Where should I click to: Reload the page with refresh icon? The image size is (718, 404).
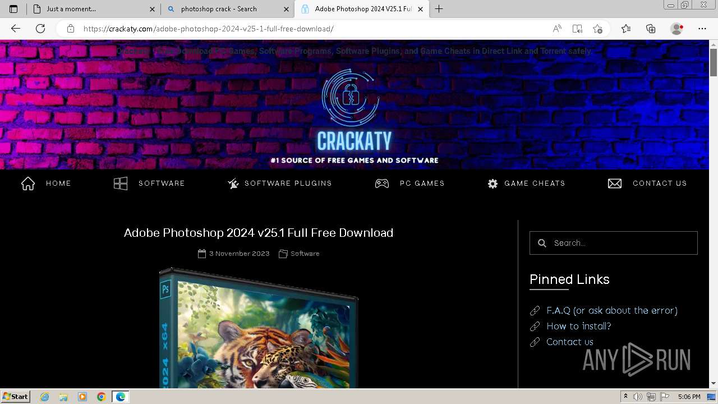(40, 29)
